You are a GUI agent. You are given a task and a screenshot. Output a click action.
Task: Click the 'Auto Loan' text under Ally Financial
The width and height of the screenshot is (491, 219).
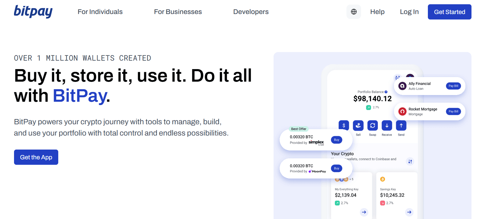(416, 89)
